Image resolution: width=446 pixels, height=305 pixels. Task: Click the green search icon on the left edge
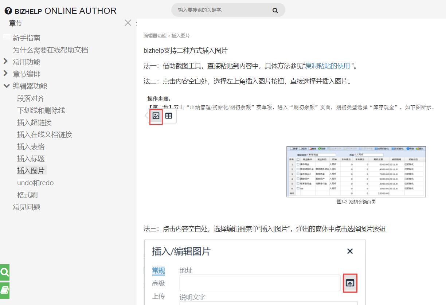(5, 272)
